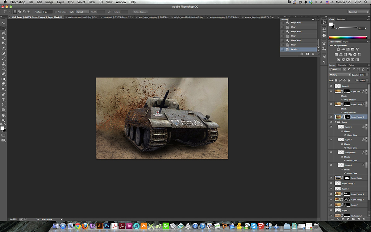
Task: Select the Horizontal Type tool
Action: click(x=3, y=100)
